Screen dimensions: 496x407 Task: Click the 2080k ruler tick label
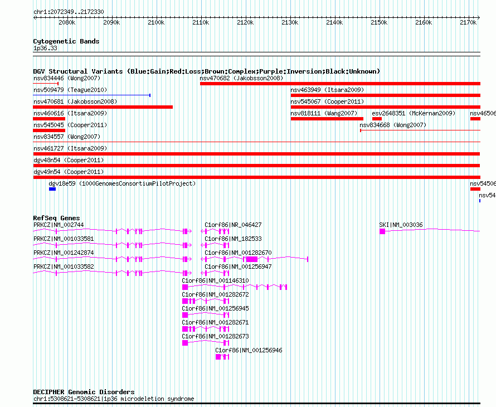[67, 22]
